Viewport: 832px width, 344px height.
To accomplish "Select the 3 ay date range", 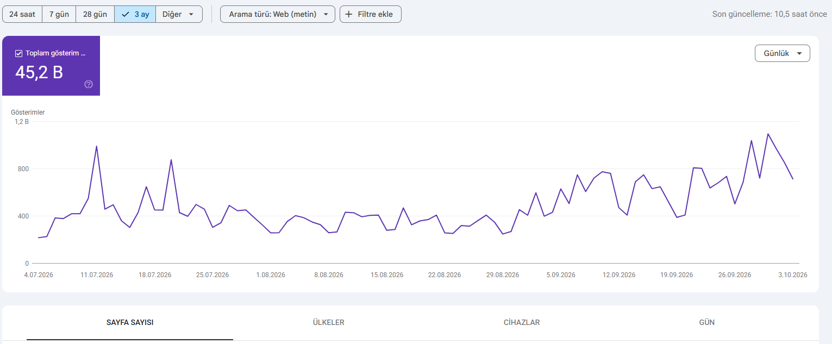I will [135, 14].
